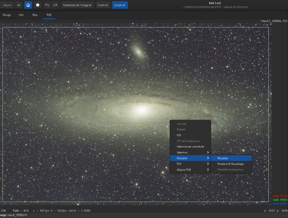This screenshot has width=288, height=218.
Task: Open the Ouvrir file button
Action: click(7, 5)
